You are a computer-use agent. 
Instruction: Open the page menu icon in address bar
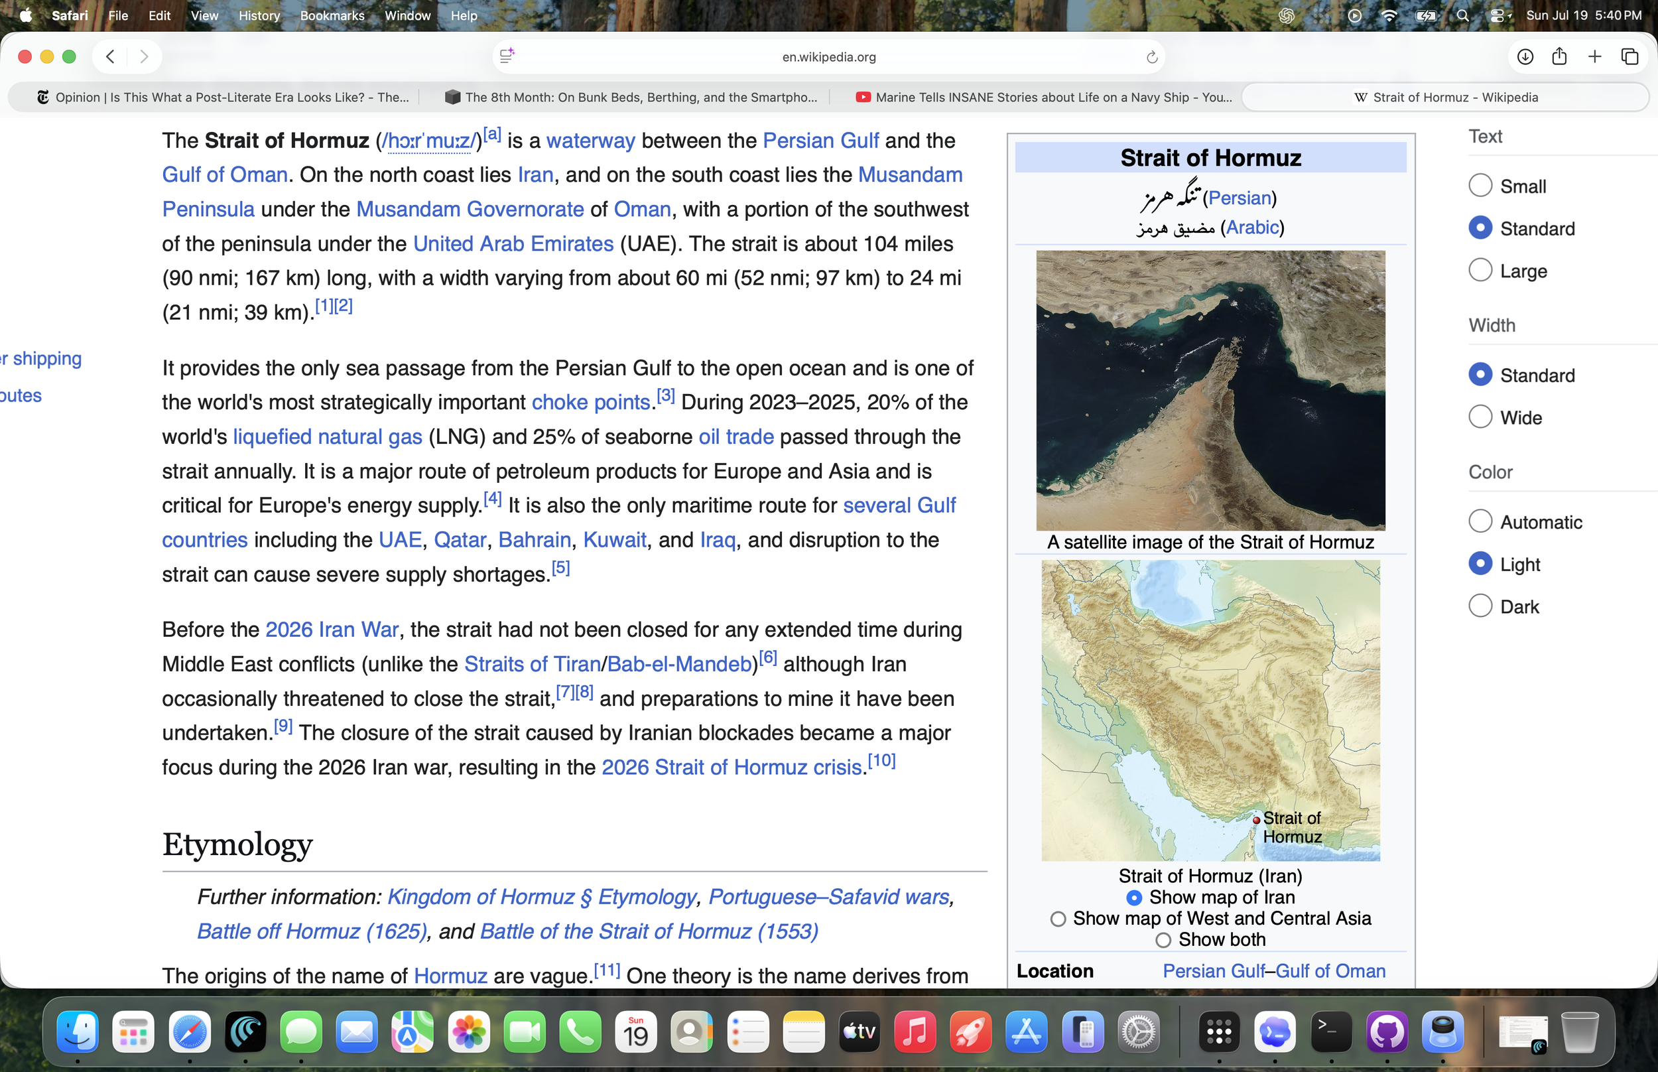[x=507, y=56]
